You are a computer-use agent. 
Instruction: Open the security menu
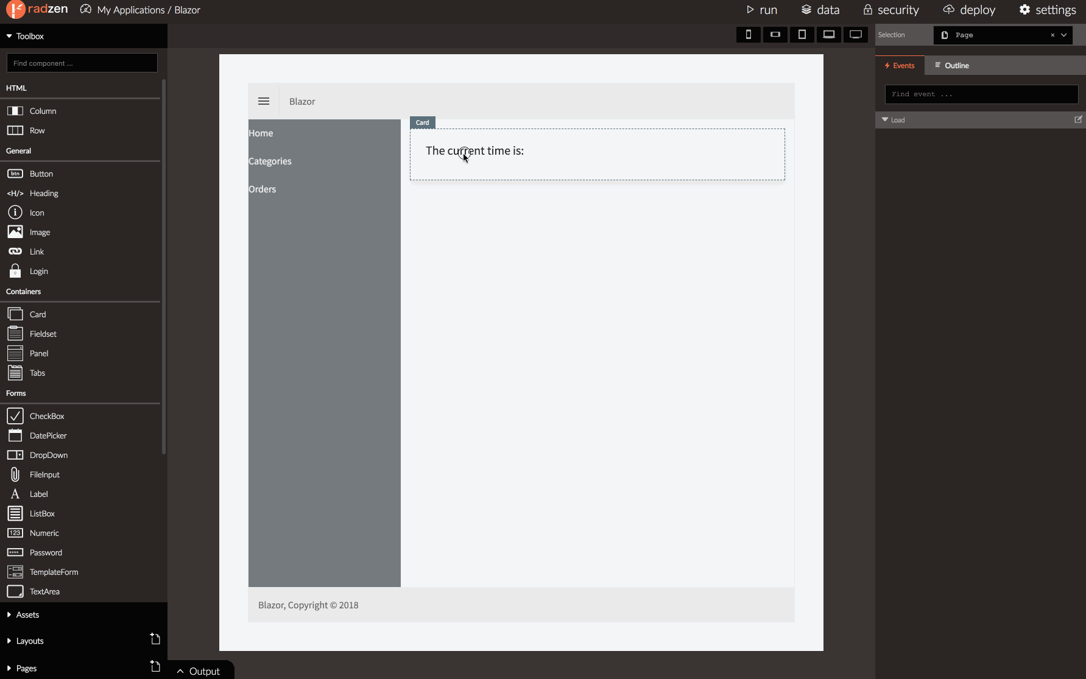point(891,10)
